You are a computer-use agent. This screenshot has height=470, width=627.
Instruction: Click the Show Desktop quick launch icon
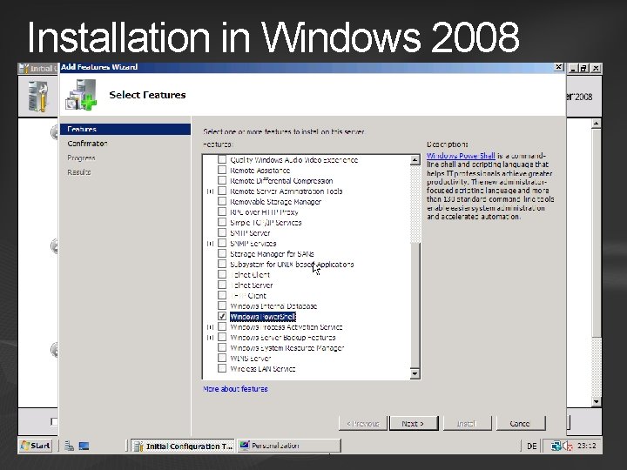[x=84, y=446]
